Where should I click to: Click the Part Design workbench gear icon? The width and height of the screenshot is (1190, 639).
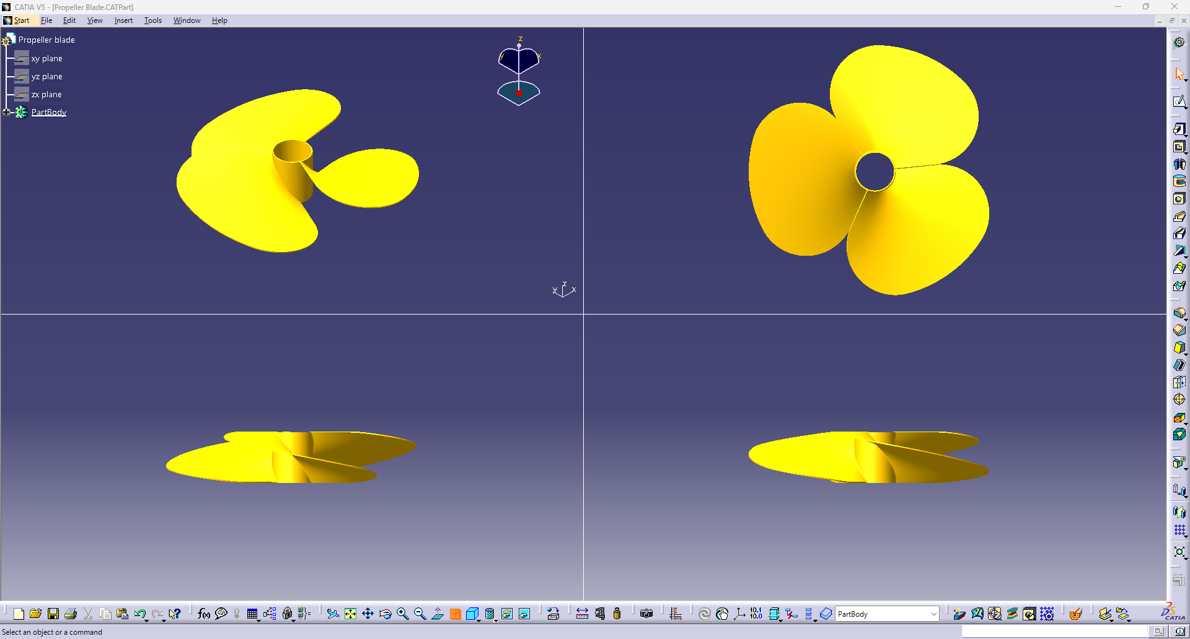(1179, 43)
